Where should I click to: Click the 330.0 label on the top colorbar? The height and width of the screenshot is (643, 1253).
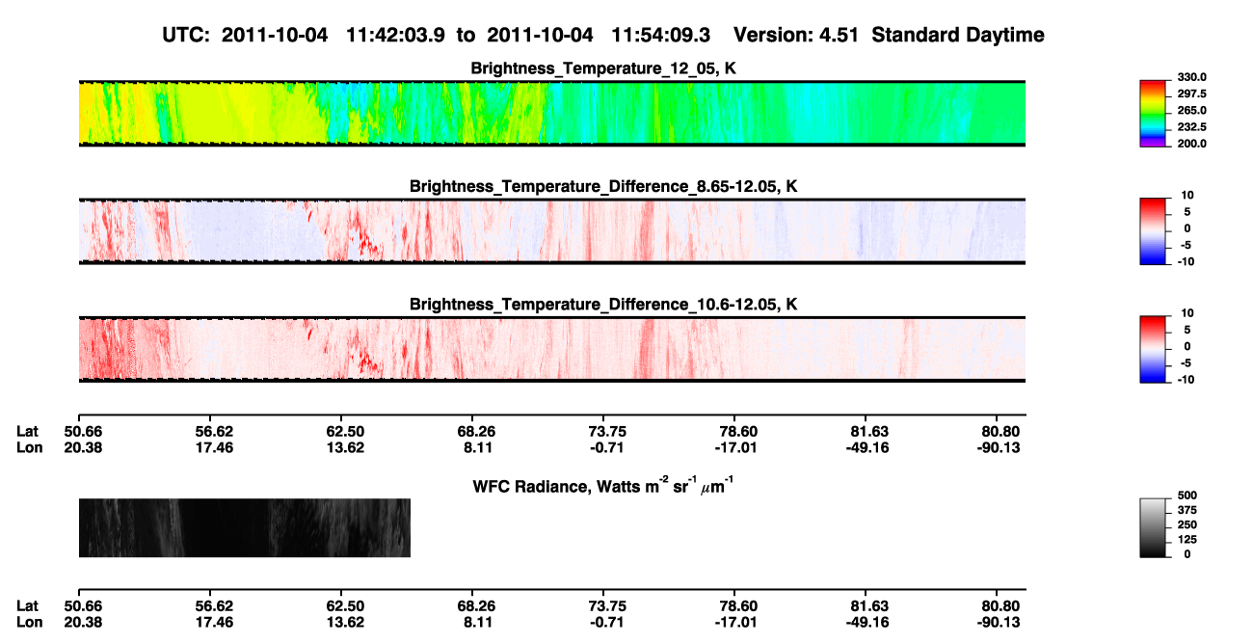point(1193,77)
